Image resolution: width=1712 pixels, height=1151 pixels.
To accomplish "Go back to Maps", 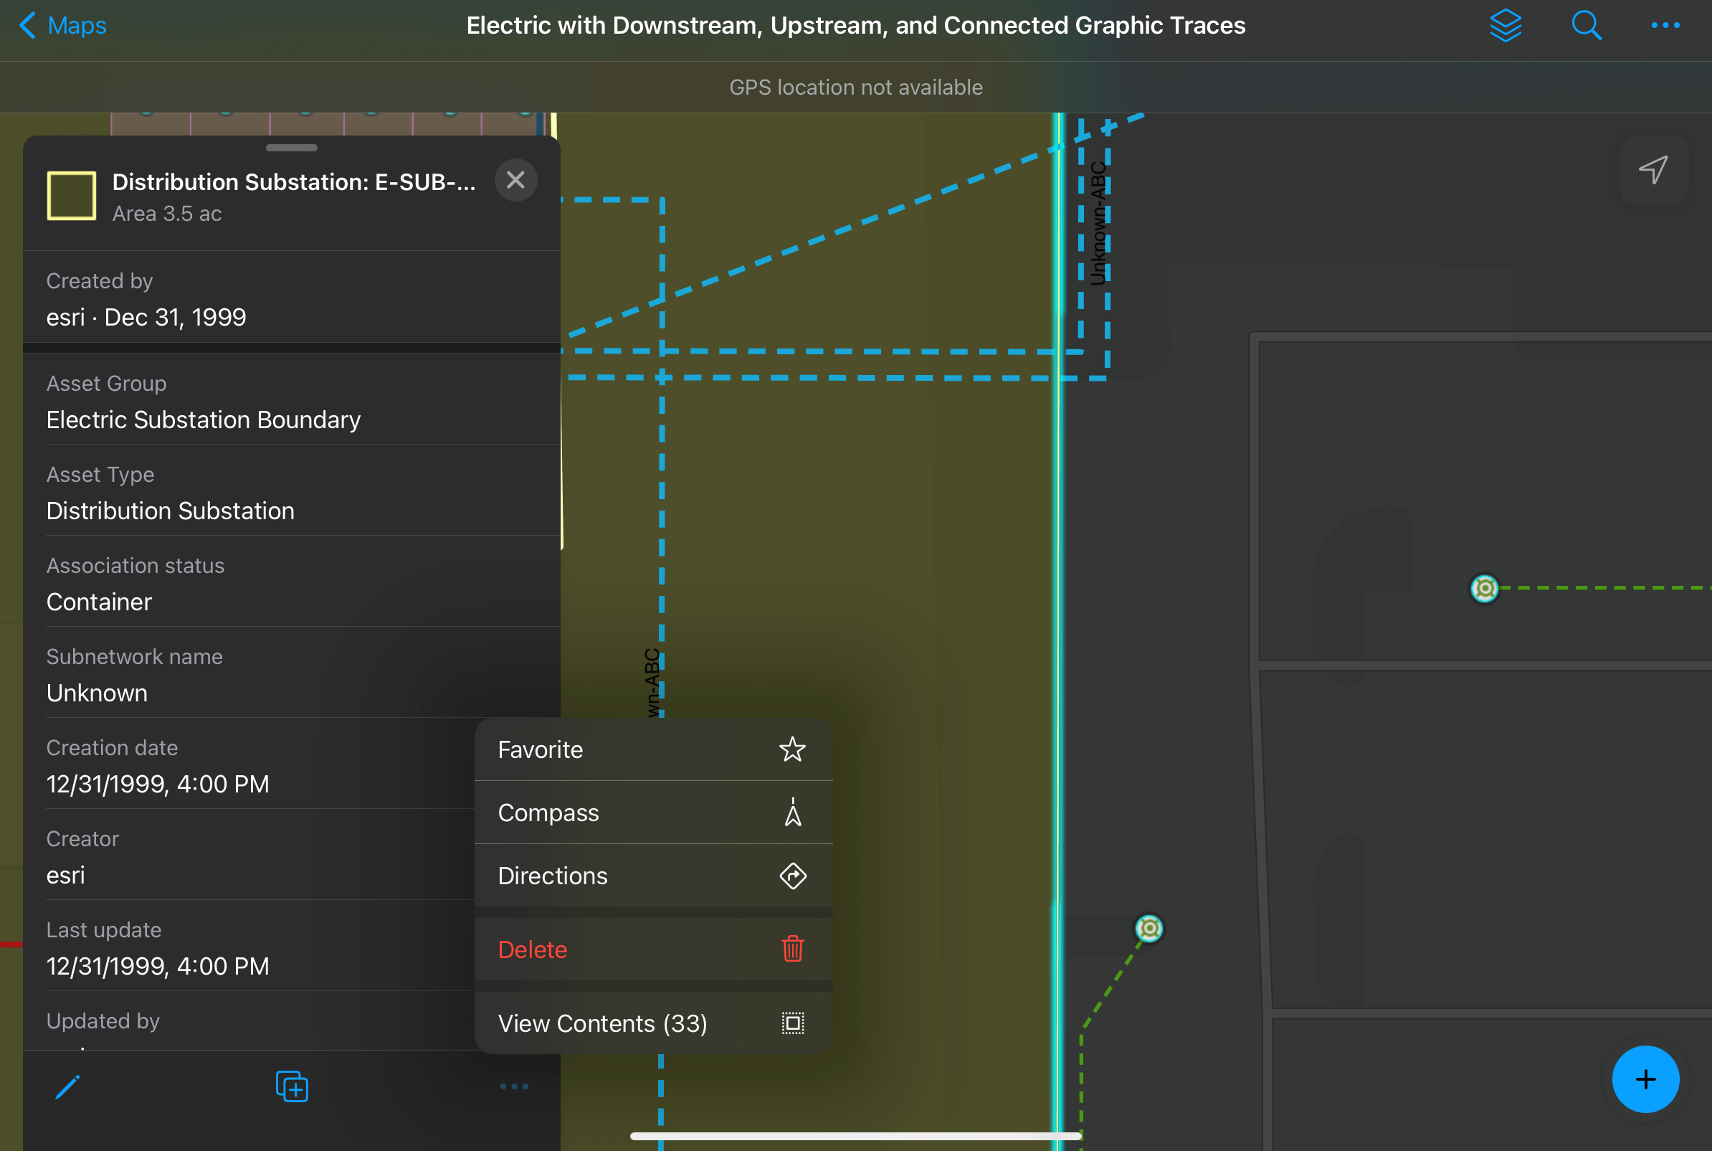I will [63, 26].
